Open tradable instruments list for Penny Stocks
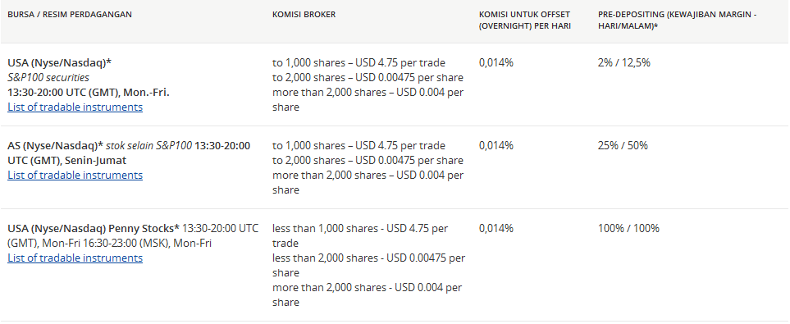Image resolution: width=790 pixels, height=324 pixels. 75,258
